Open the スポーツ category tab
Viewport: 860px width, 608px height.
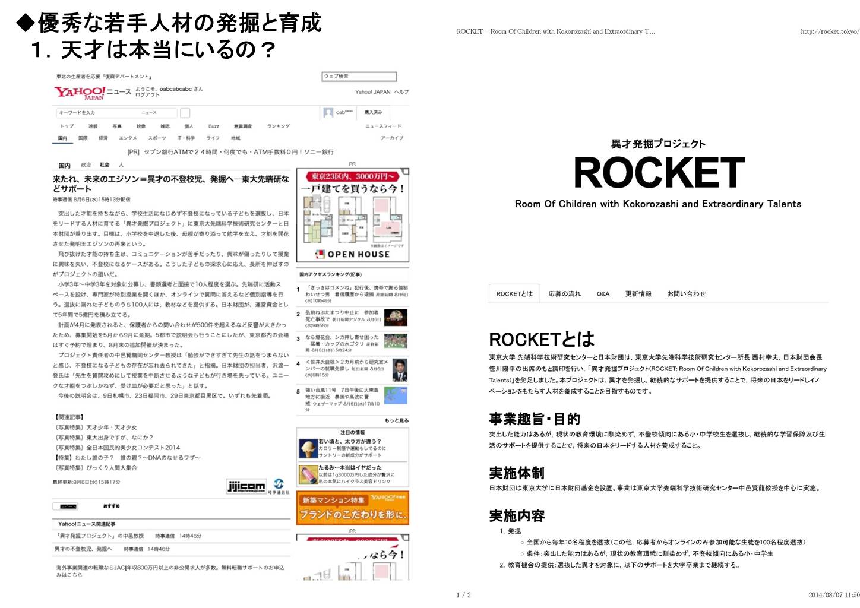157,138
